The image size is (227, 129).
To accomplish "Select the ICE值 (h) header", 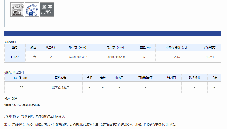I will 21,78.
